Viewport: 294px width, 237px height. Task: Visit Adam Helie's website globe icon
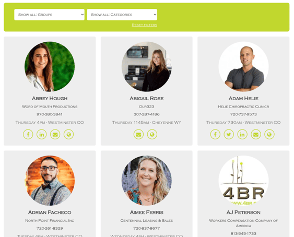click(x=269, y=134)
